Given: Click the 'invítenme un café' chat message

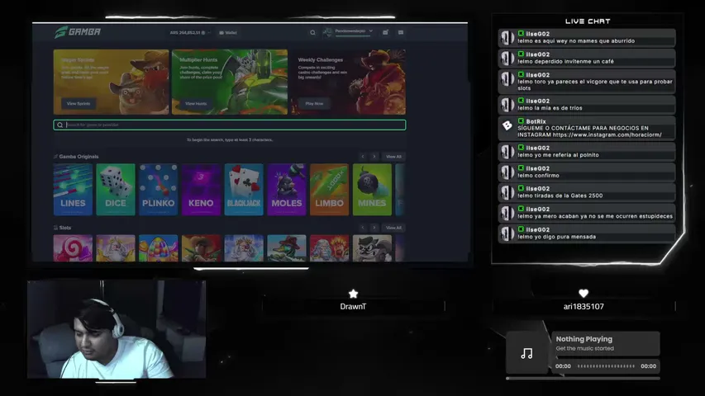Looking at the screenshot, I should [x=587, y=58].
